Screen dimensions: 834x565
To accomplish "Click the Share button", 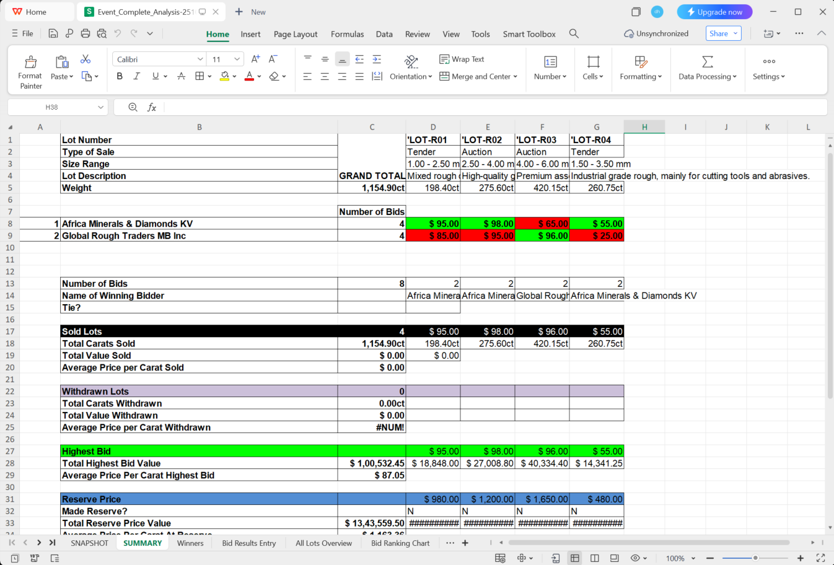I will [723, 33].
